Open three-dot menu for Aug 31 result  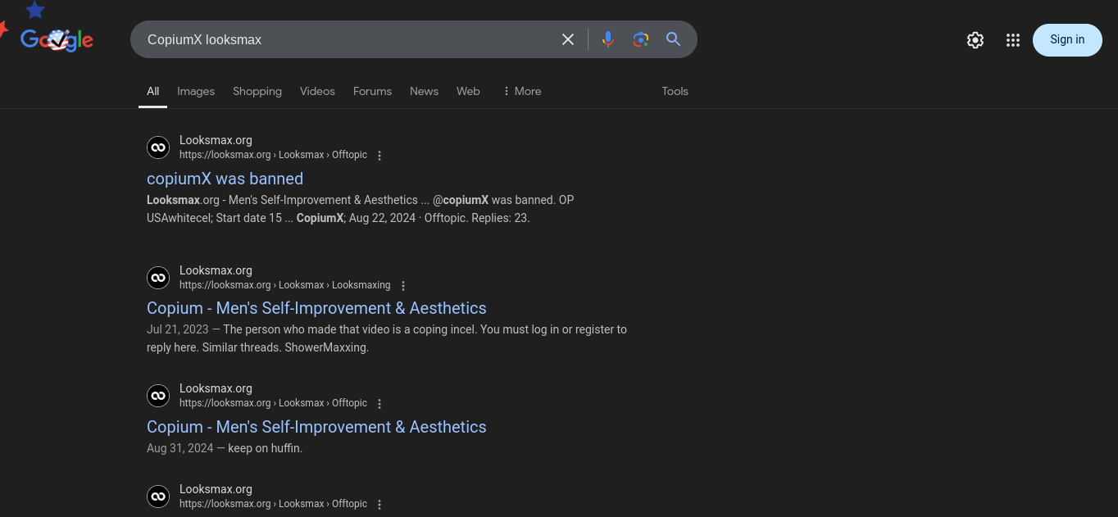(x=379, y=404)
